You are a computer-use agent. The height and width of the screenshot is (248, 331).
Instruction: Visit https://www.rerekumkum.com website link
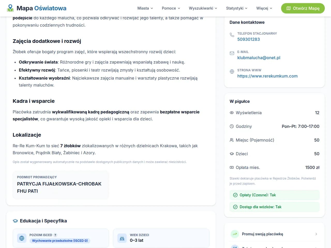(267, 76)
